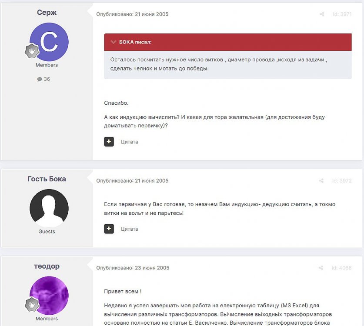Open Серж's profile via username
This screenshot has height=326, width=364.
pyautogui.click(x=47, y=12)
